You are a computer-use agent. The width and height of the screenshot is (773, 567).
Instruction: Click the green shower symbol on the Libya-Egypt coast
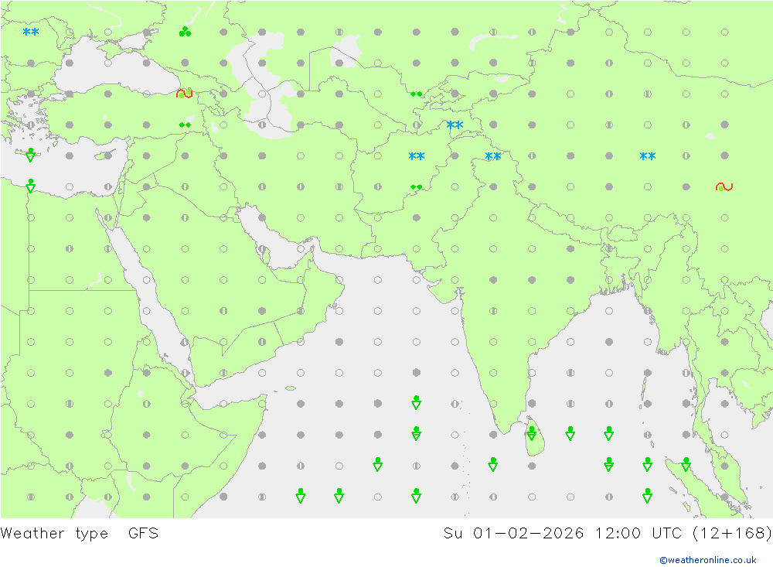31,186
